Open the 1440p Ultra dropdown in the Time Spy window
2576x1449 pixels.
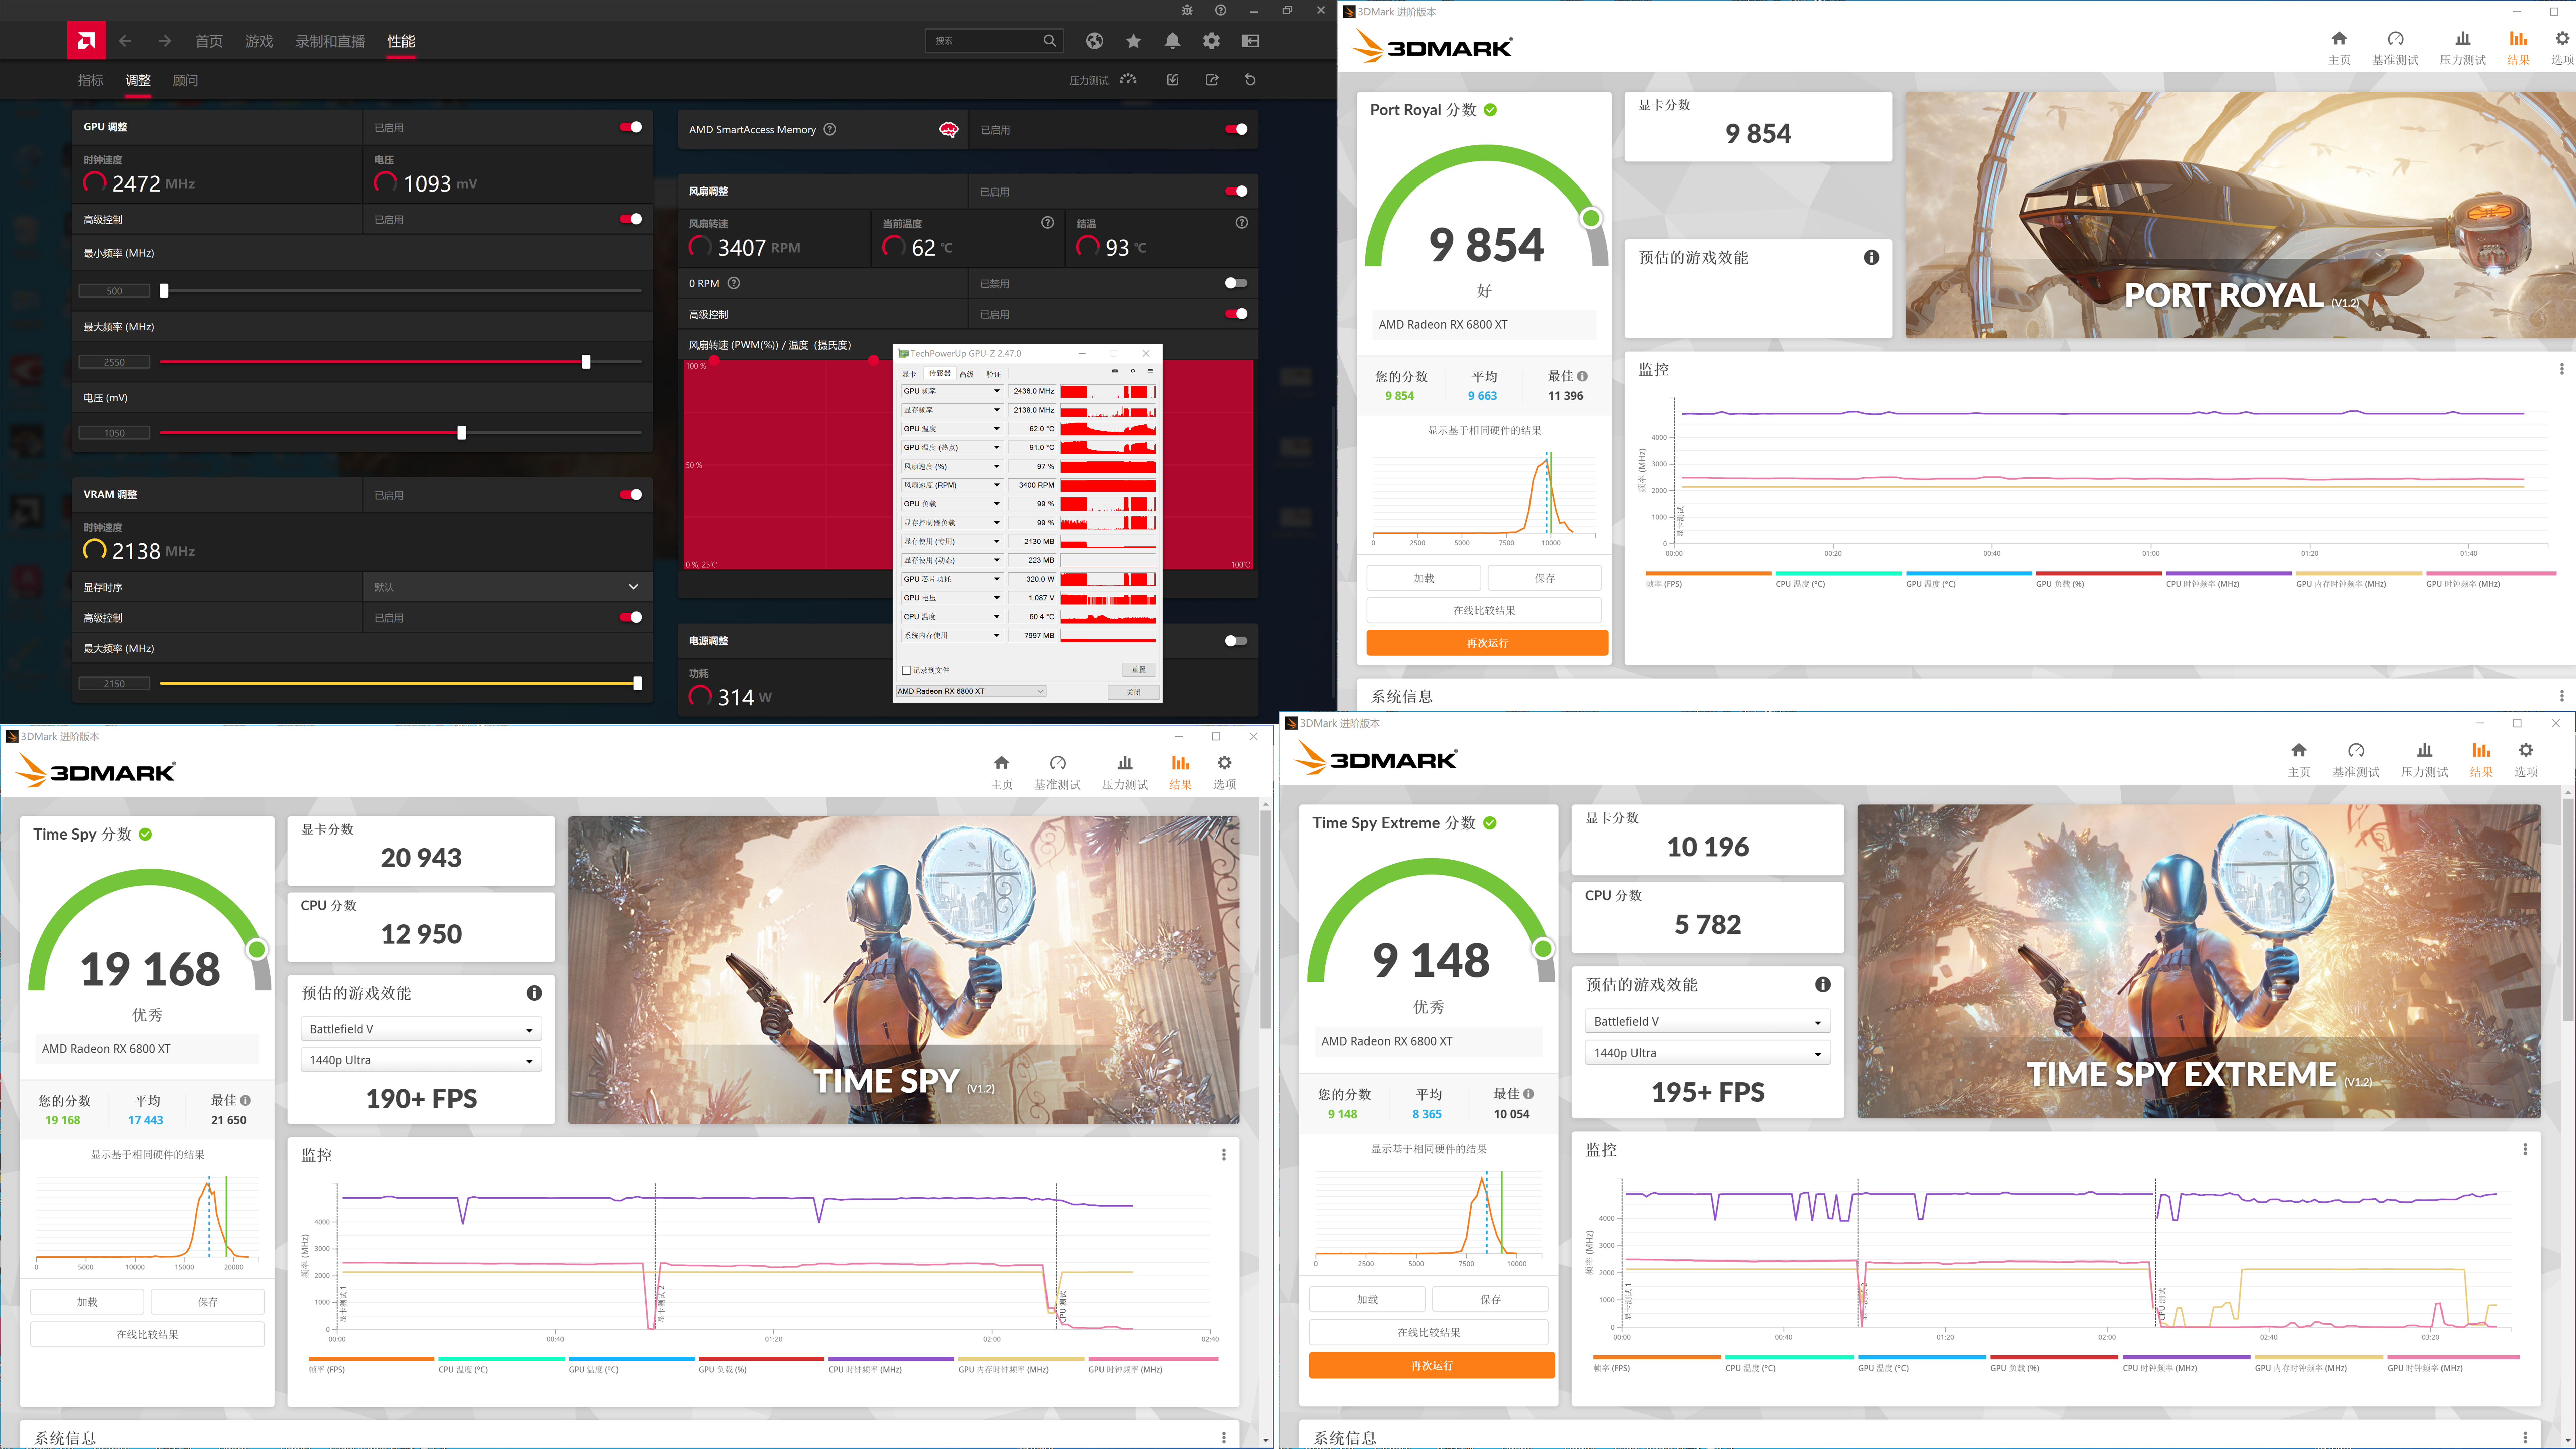(x=421, y=1060)
